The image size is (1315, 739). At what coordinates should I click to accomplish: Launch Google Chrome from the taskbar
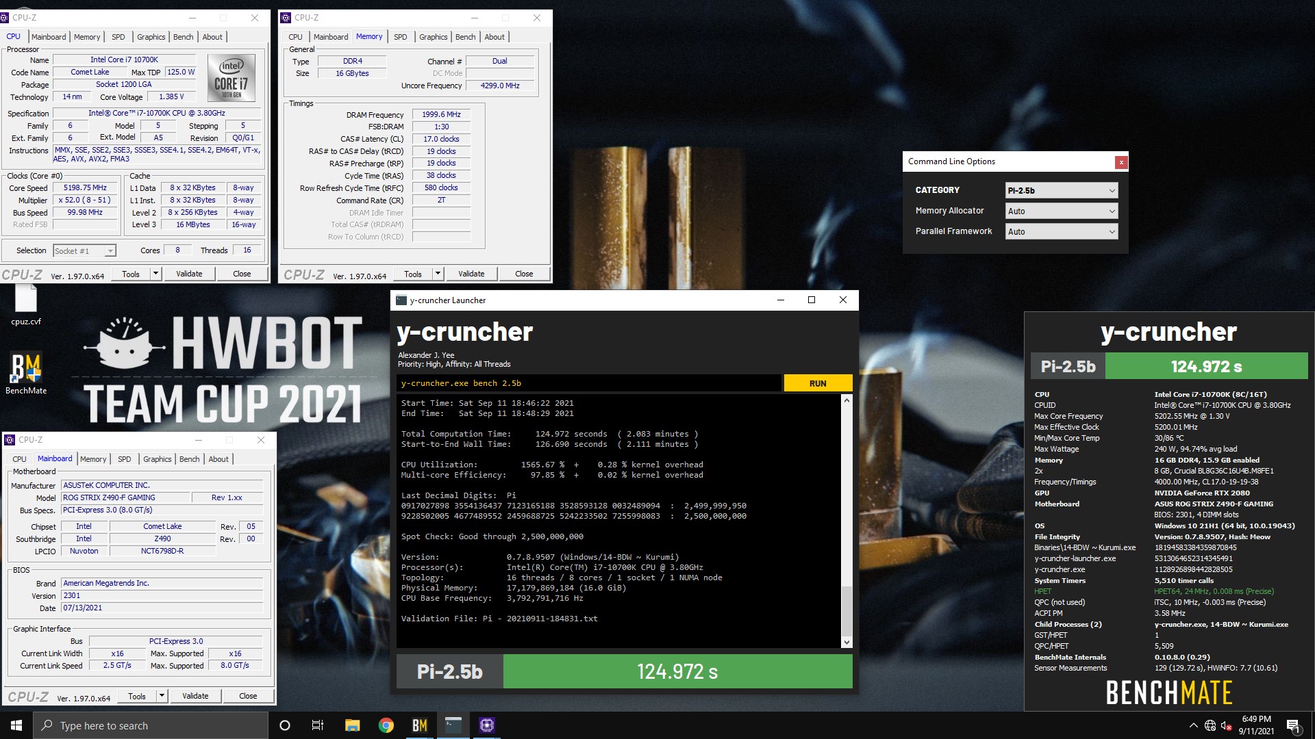click(x=386, y=725)
